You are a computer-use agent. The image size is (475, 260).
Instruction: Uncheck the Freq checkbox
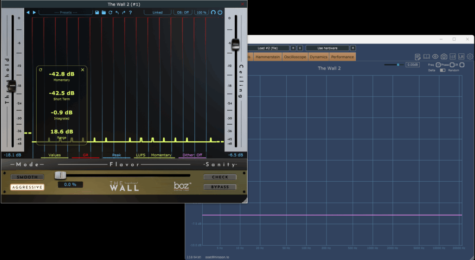438,65
